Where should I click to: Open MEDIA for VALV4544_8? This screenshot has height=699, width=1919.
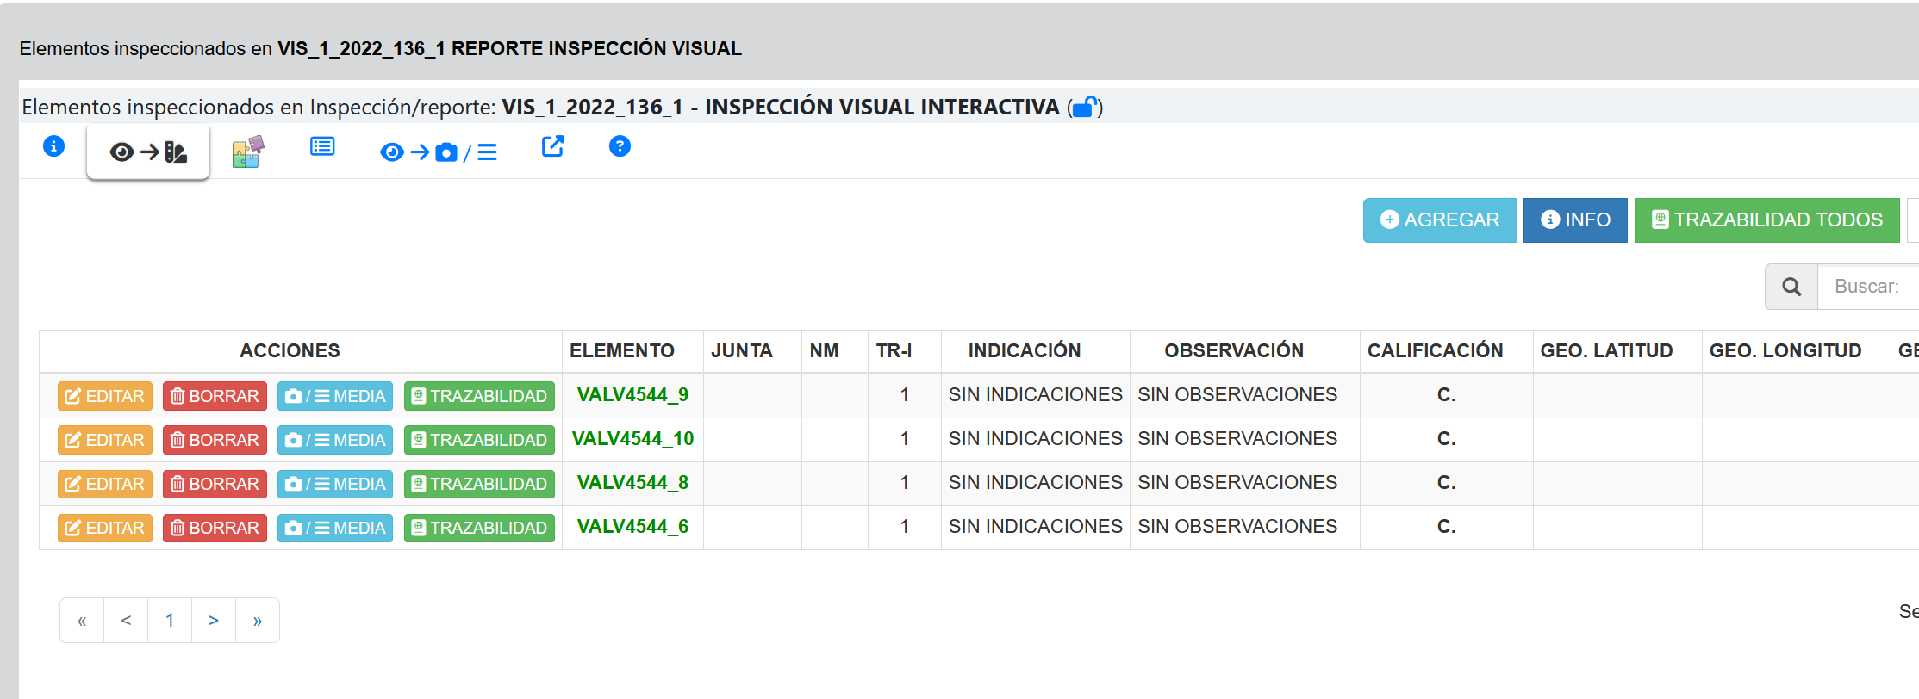click(335, 484)
